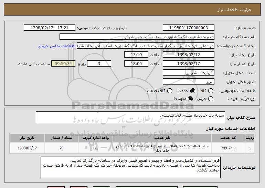
Task: Click the استان محل تحویل field
Action: click(189, 72)
